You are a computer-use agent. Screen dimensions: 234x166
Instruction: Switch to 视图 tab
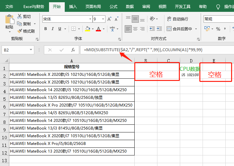(x=162, y=6)
